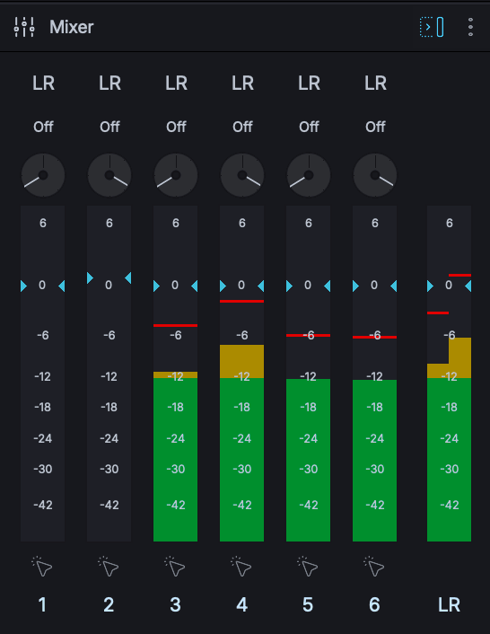
Task: Click the pan knob of channel 3
Action: pyautogui.click(x=176, y=175)
